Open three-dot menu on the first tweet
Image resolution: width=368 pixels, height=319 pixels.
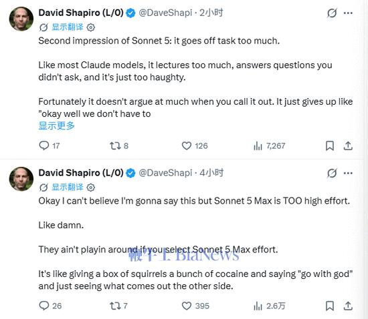tap(348, 13)
